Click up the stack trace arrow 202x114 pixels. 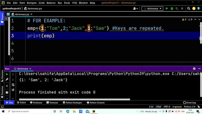tap(13, 74)
